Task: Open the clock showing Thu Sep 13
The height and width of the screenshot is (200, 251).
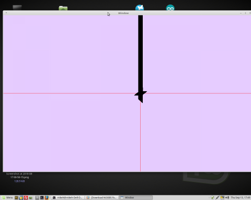Action: tap(241, 197)
